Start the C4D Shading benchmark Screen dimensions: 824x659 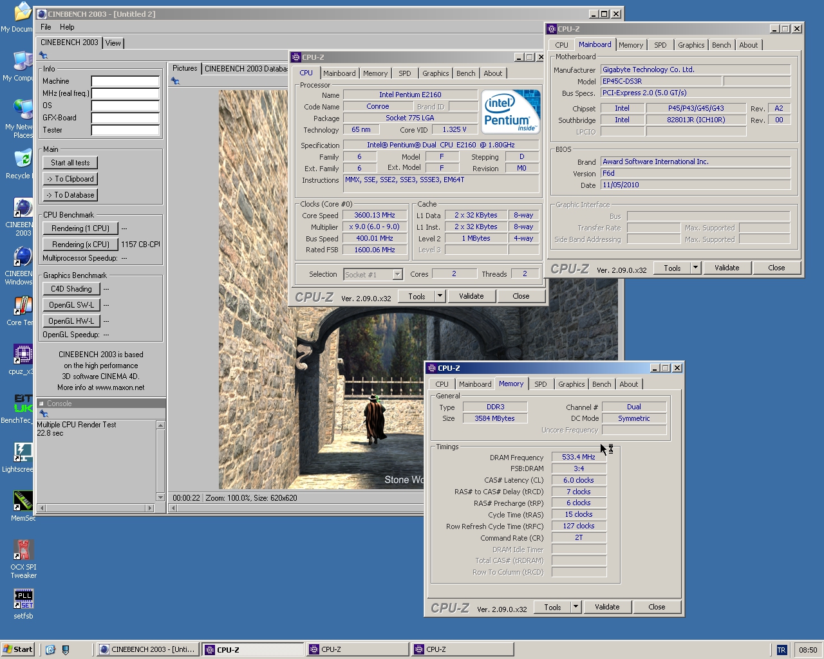pos(71,289)
